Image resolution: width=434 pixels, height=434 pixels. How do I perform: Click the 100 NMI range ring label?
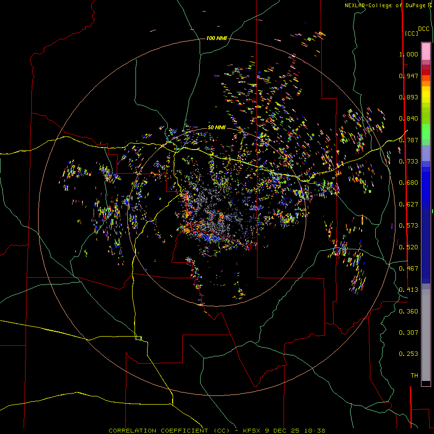(217, 38)
